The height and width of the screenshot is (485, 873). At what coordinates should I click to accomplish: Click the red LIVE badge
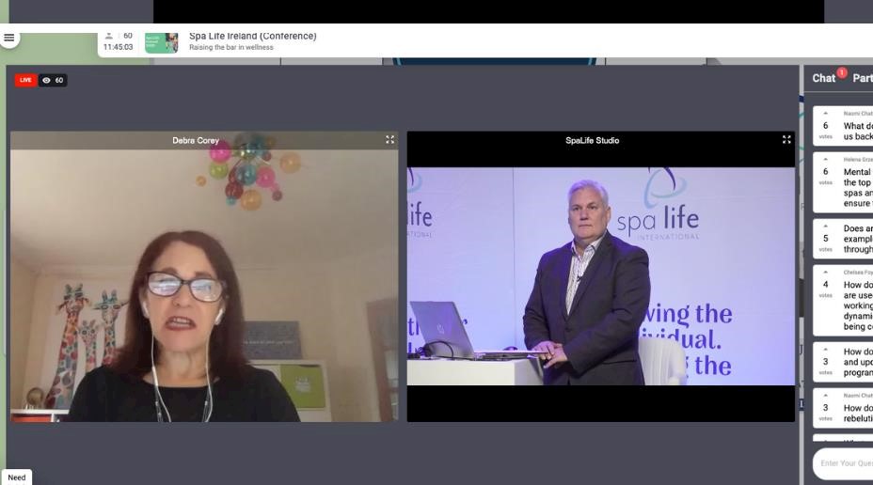click(x=25, y=80)
